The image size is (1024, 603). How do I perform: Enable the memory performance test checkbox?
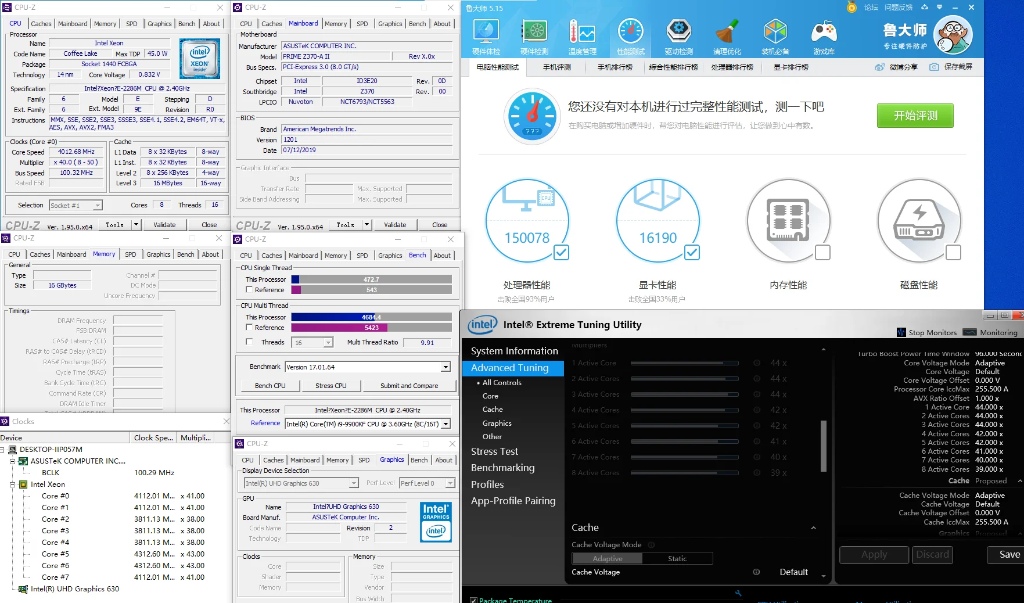coord(822,252)
